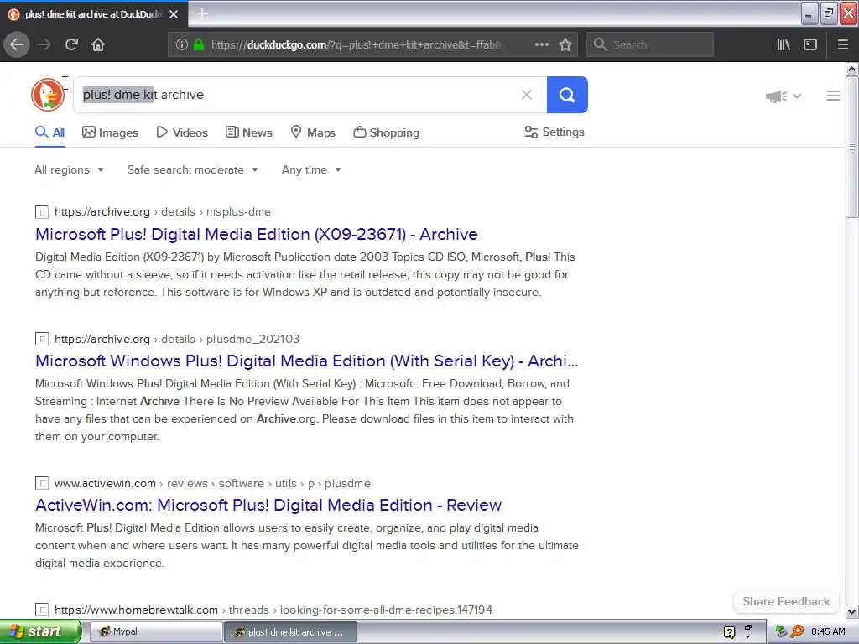Select the All results tab

click(49, 132)
